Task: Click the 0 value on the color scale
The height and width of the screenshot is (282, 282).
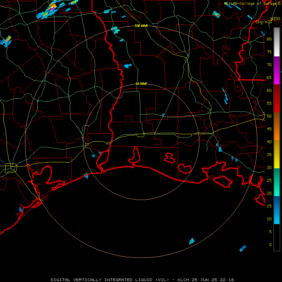Action: click(270, 245)
